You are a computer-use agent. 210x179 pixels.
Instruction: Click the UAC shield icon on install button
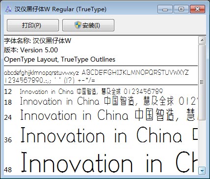tap(78, 25)
